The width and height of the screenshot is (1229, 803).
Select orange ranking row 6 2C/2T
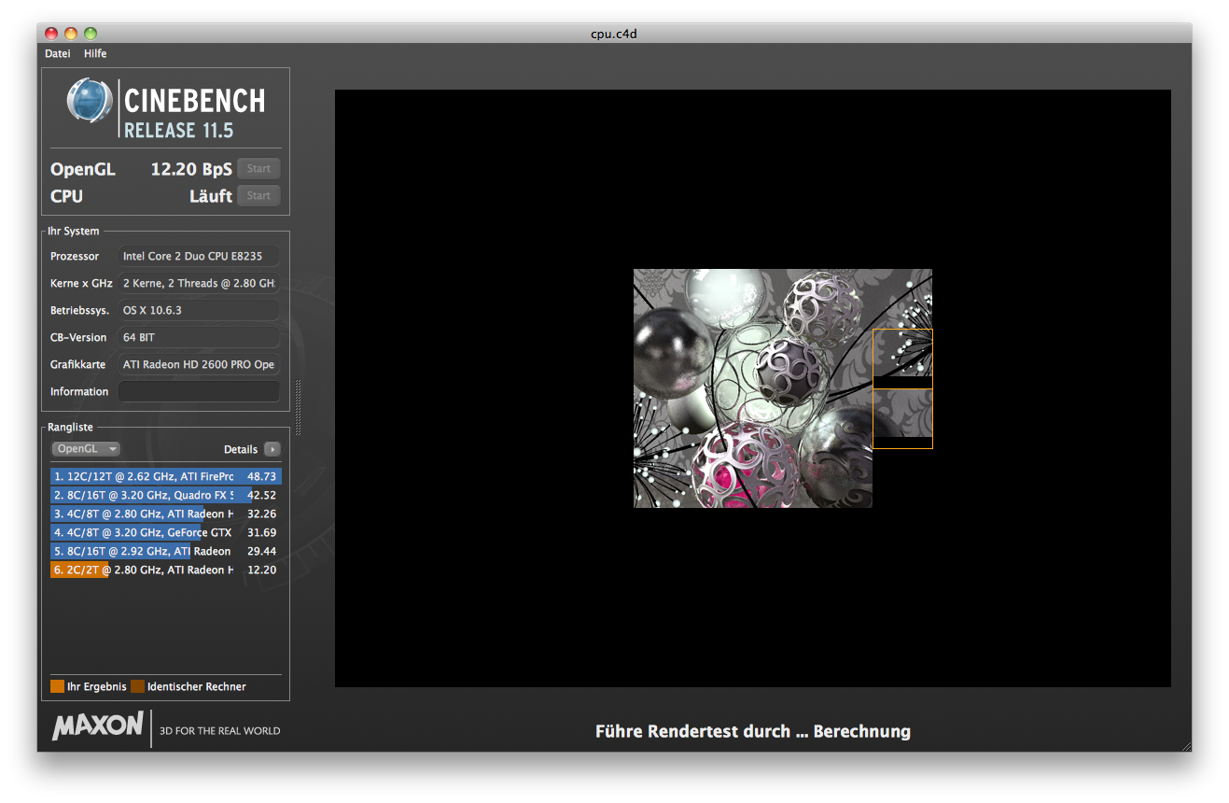coord(165,570)
